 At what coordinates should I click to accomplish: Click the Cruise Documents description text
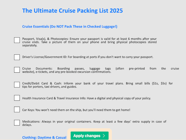coord(93,70)
